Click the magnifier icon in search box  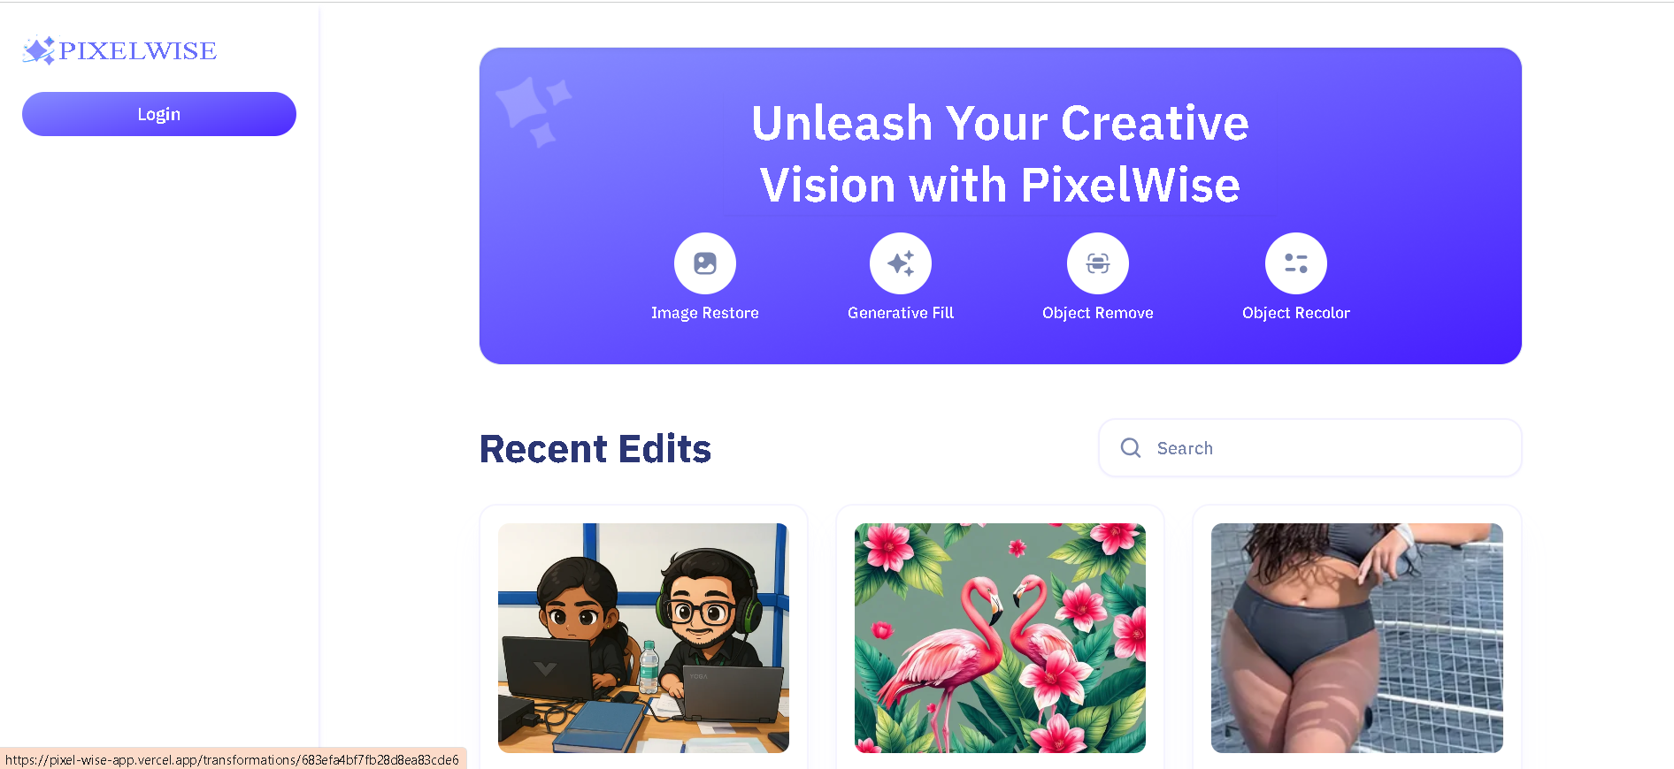click(x=1131, y=448)
